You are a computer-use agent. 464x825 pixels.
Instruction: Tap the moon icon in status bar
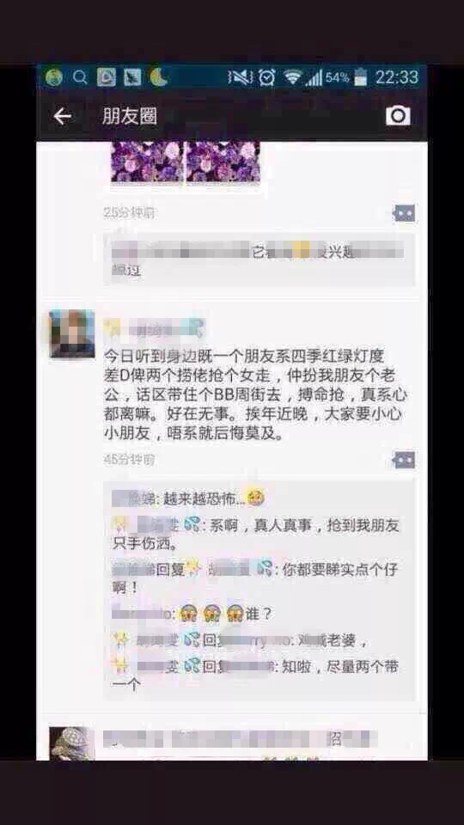[158, 77]
